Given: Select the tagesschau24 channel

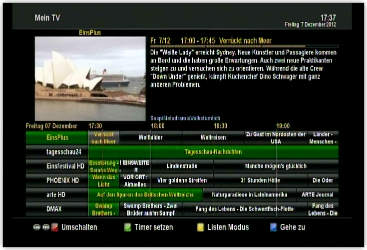Looking at the screenshot, I should pyautogui.click(x=57, y=152).
